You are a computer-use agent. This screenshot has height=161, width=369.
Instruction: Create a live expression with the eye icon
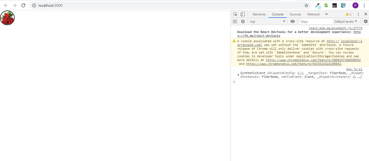(x=292, y=21)
